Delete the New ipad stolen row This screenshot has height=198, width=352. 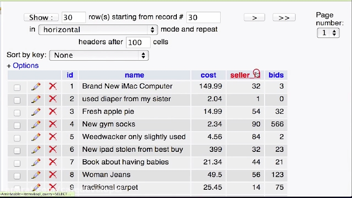[x=53, y=149]
